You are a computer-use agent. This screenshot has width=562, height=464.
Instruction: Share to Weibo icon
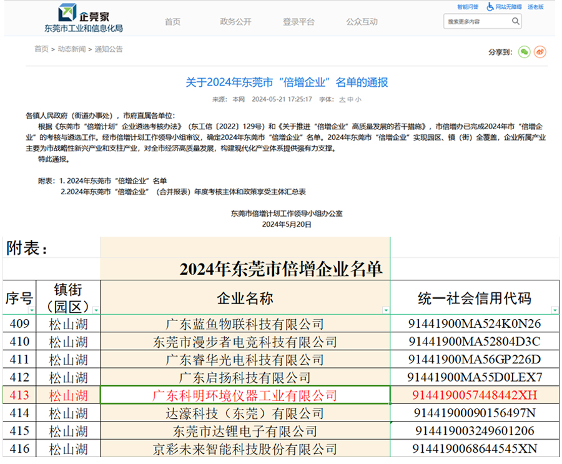(x=540, y=52)
